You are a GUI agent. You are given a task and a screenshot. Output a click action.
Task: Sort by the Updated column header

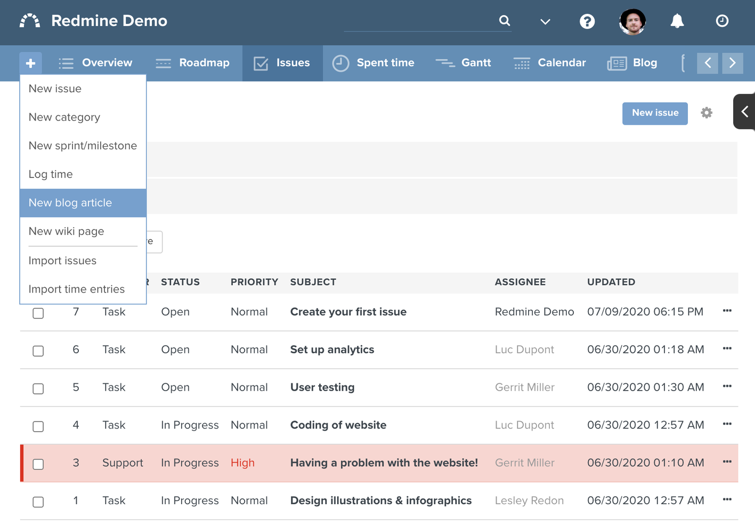(611, 282)
